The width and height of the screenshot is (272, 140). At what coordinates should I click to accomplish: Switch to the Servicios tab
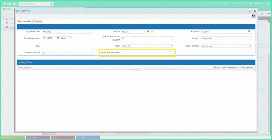(38, 21)
